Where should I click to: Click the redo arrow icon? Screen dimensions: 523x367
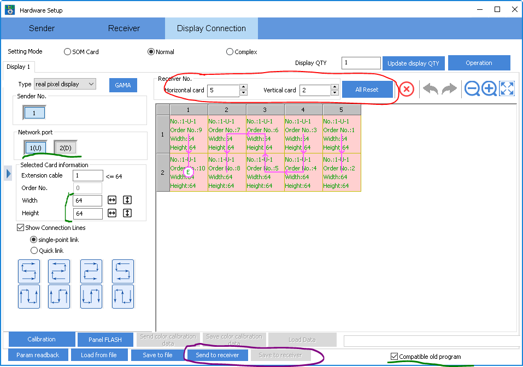449,89
